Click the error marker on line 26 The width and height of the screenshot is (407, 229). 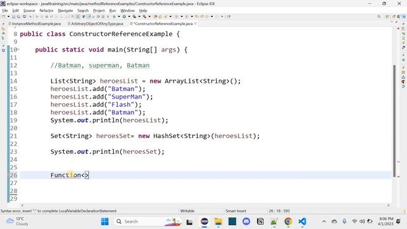(8, 175)
